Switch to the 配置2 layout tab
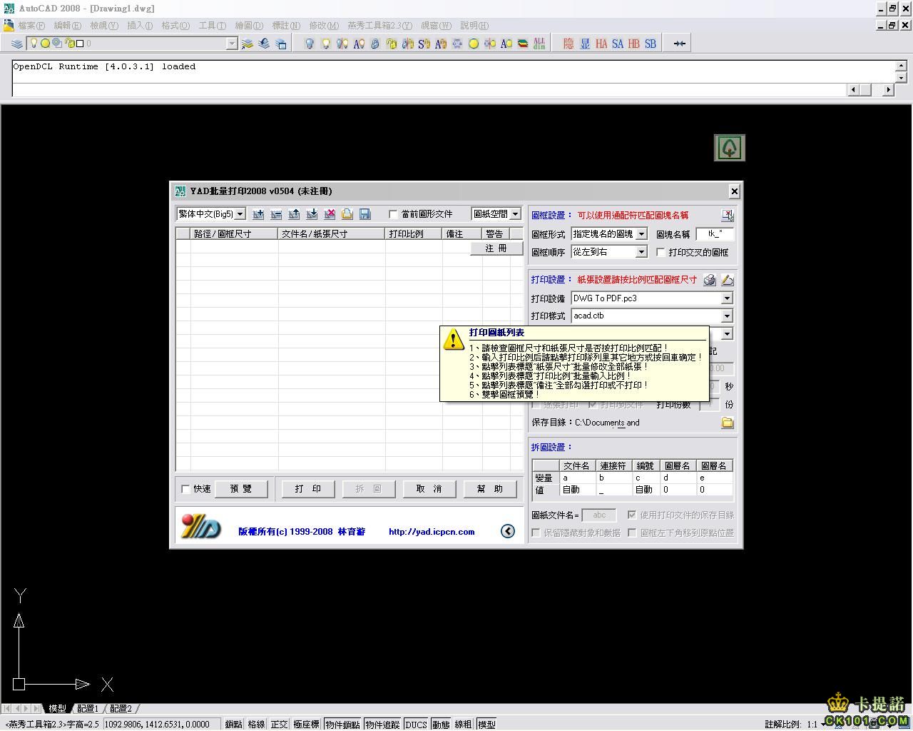 pyautogui.click(x=121, y=708)
